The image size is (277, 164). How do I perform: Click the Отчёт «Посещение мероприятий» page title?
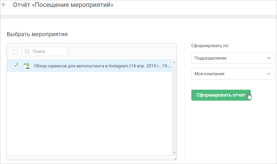(x=63, y=5)
